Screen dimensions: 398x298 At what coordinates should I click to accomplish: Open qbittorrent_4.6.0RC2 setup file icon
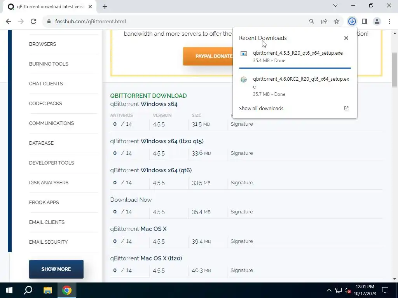[x=244, y=80]
